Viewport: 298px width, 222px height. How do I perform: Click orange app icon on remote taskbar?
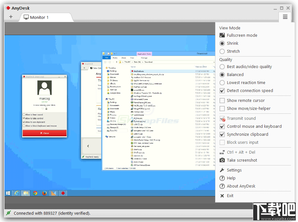53,193
